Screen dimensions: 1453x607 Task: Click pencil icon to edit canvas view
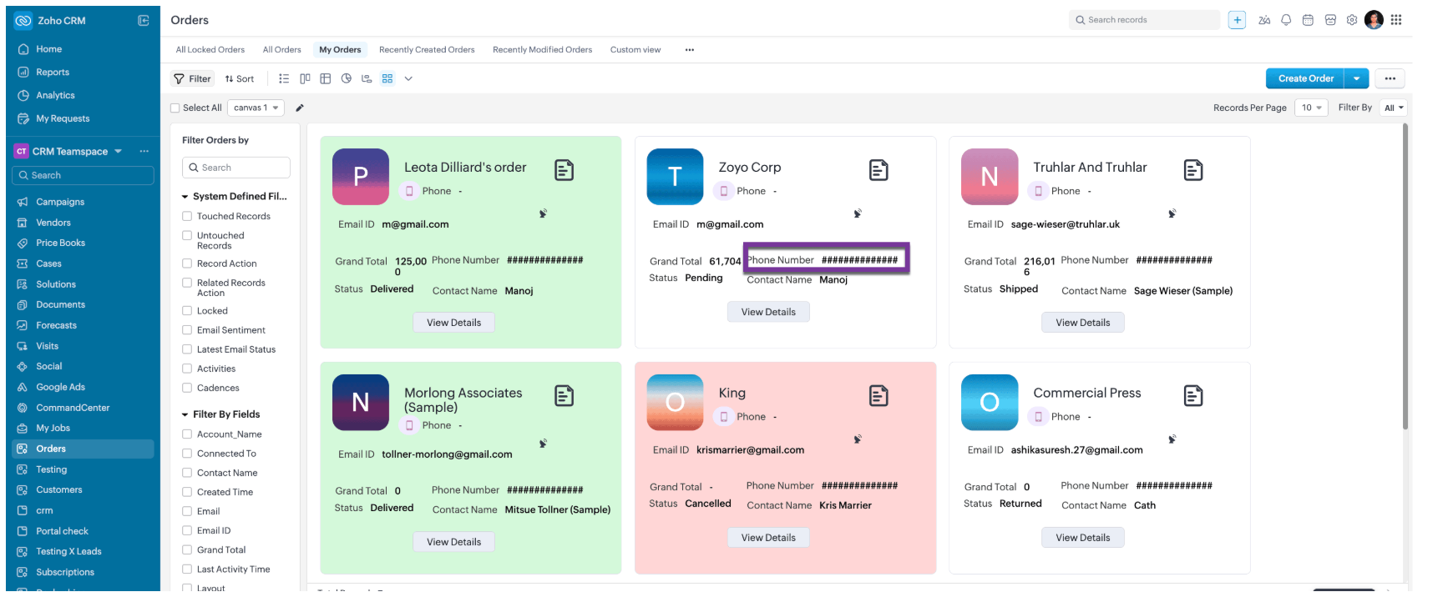pyautogui.click(x=300, y=108)
